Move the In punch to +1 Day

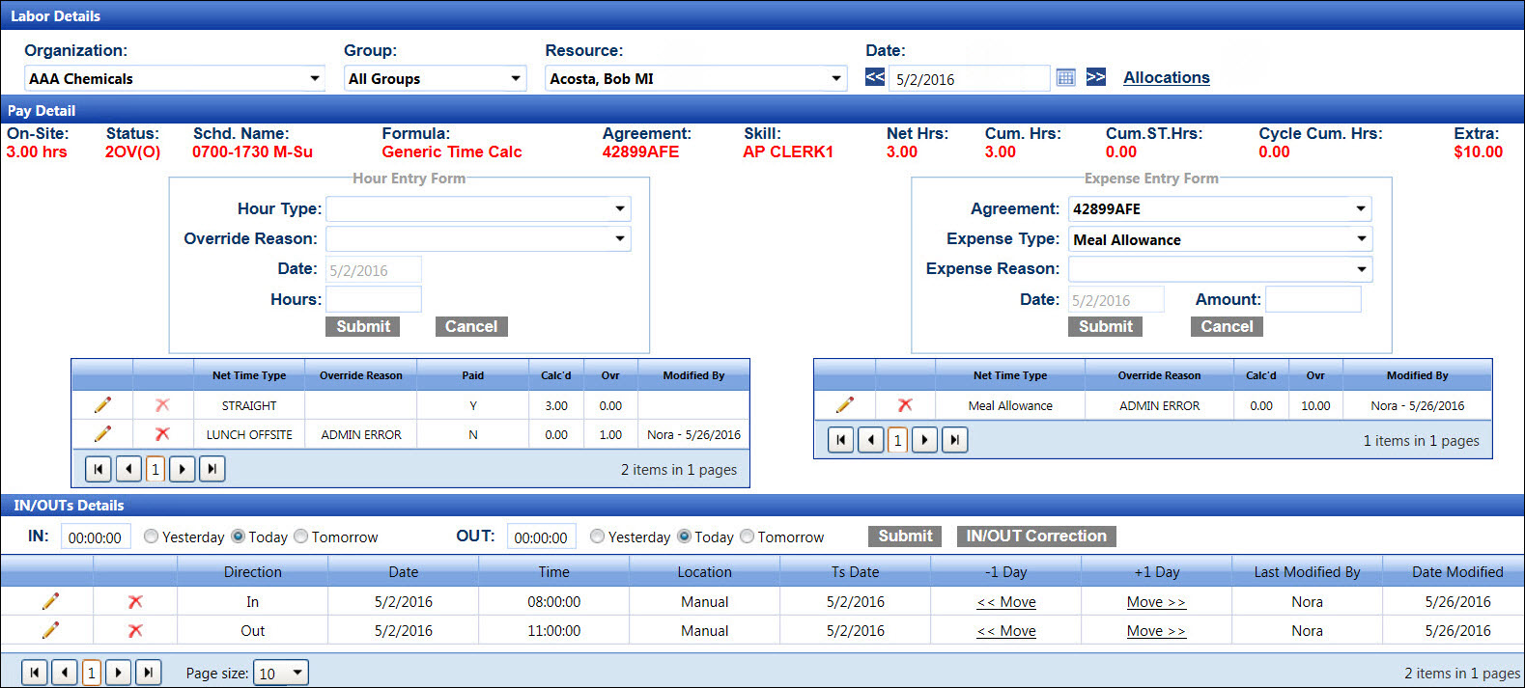(1155, 601)
